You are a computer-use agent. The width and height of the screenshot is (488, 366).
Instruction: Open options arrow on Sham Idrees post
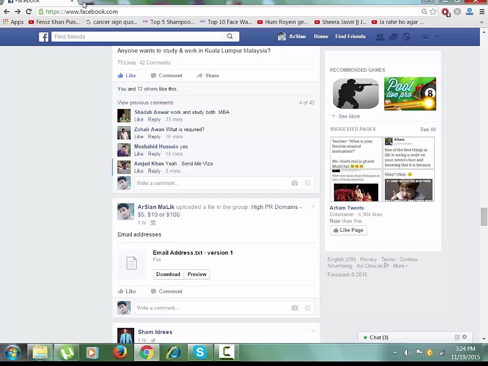point(313,331)
